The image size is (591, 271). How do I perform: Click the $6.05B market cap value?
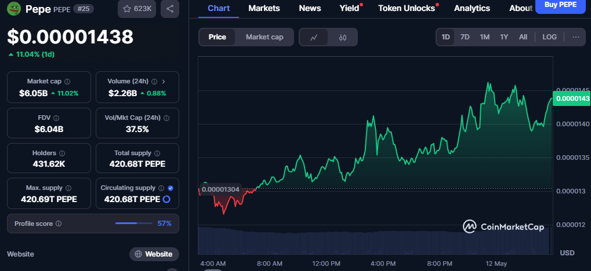pyautogui.click(x=34, y=93)
